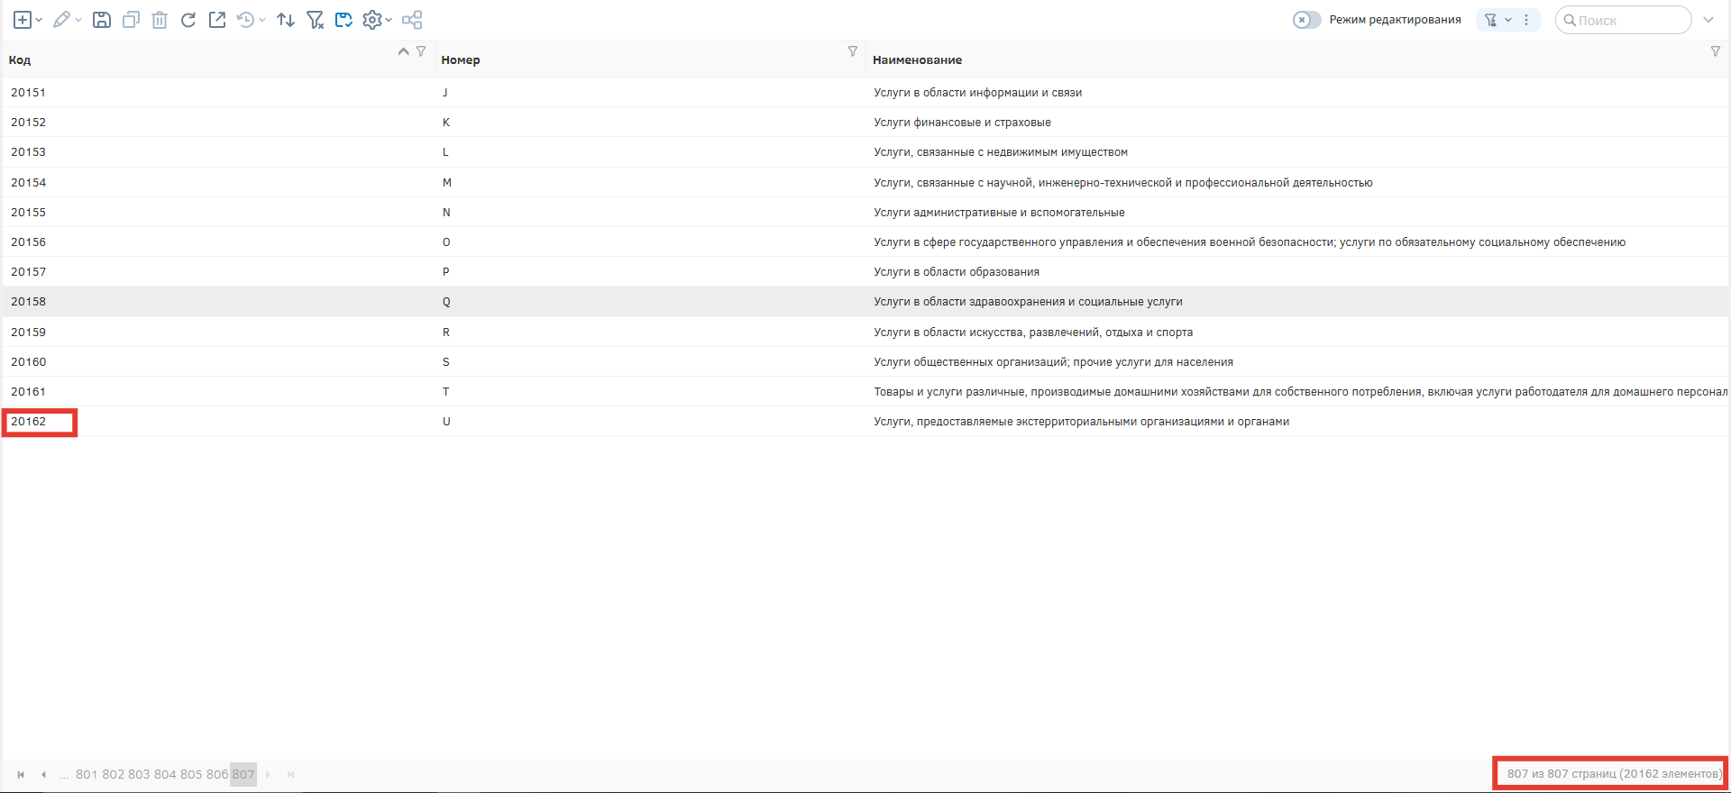Go to page 803
This screenshot has width=1731, height=793.
click(139, 774)
